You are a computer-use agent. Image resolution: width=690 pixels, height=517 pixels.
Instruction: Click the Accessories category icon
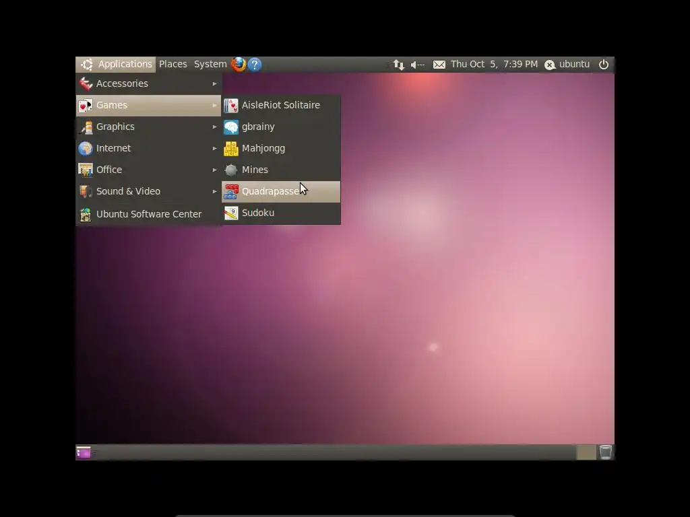tap(86, 83)
